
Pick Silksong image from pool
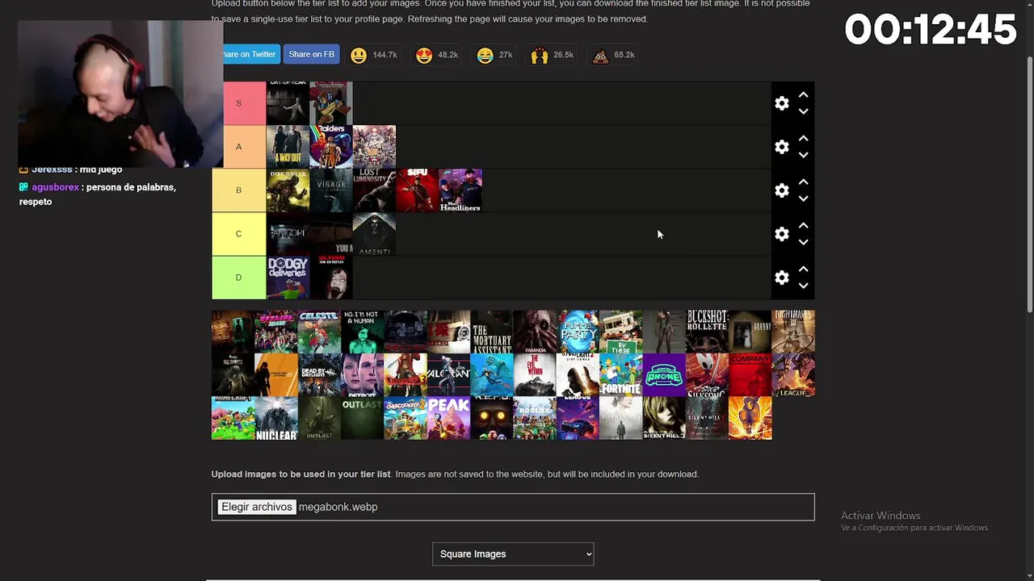(707, 375)
